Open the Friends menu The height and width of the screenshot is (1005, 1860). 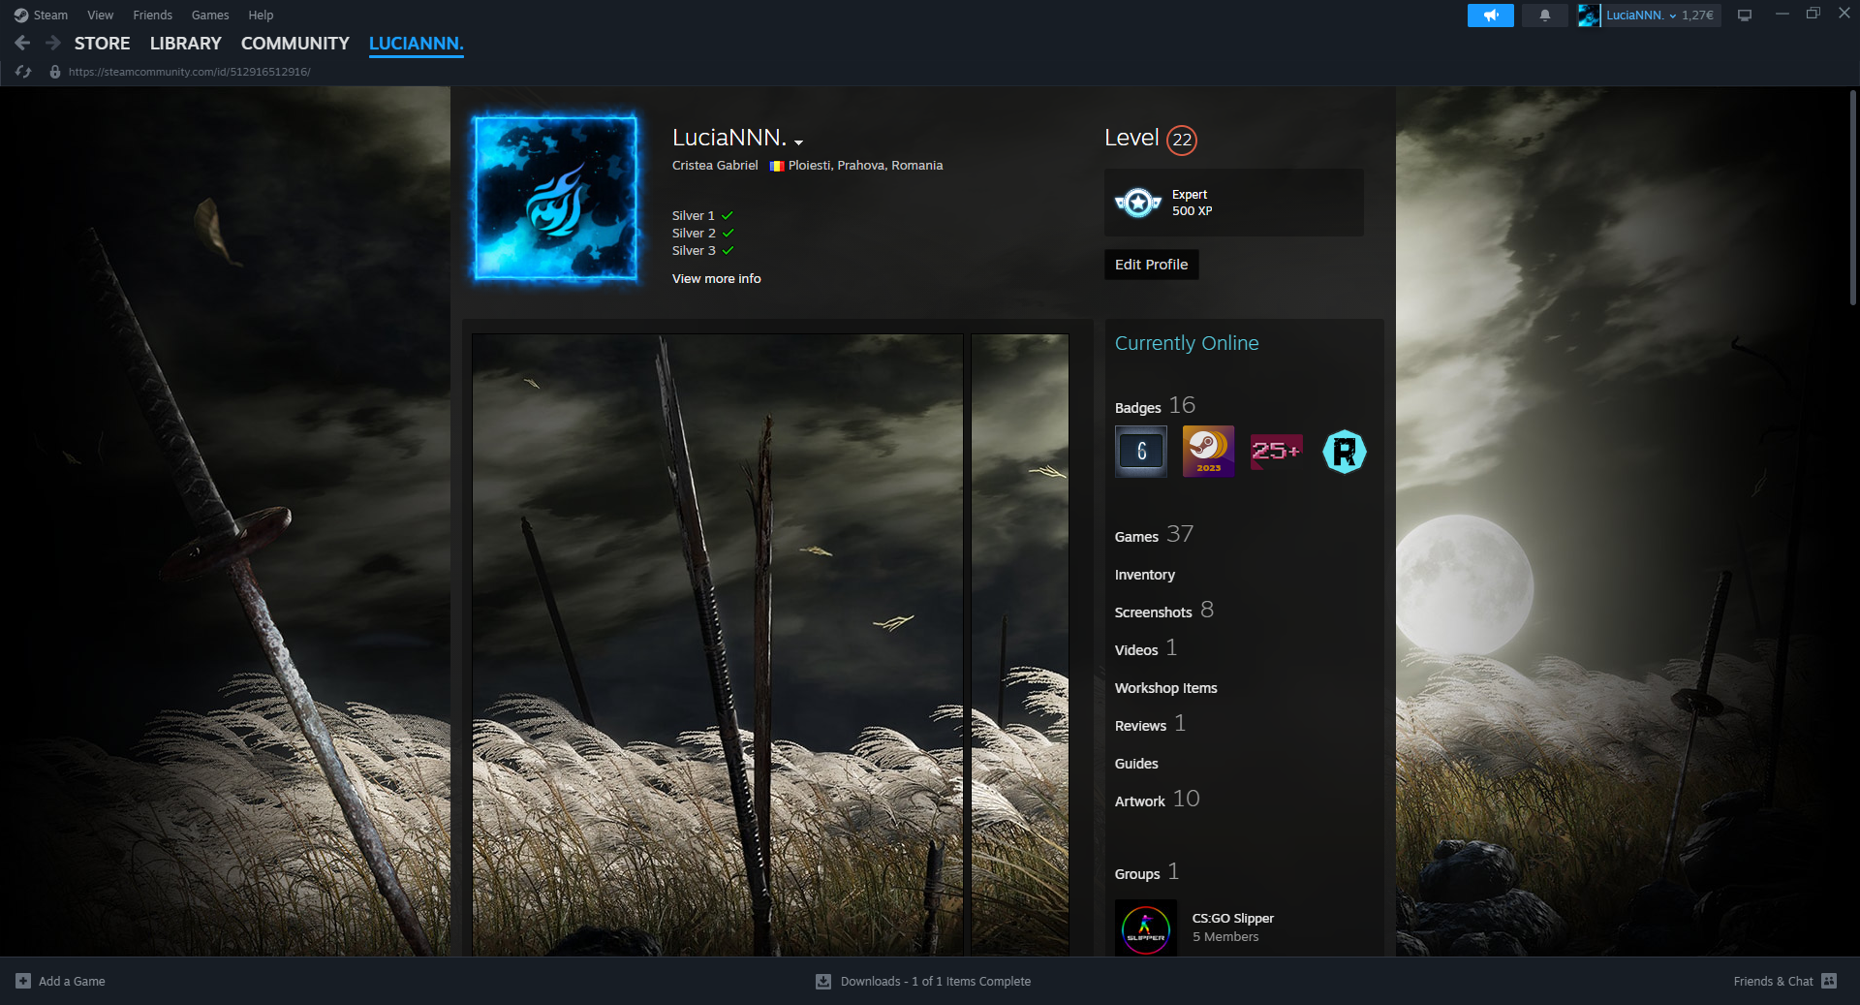tap(152, 16)
